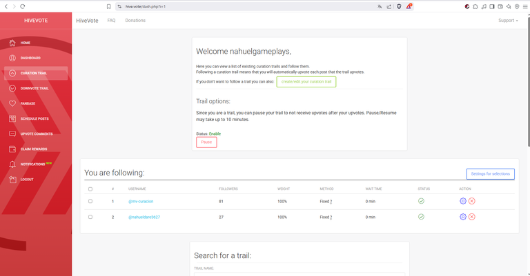This screenshot has width=530, height=276.
Task: Expand the Support dropdown menu
Action: [508, 21]
